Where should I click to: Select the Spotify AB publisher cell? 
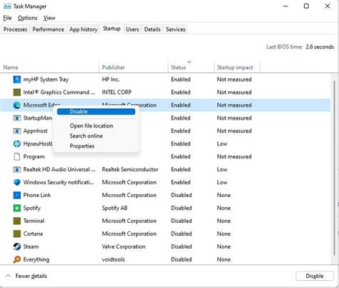[x=114, y=208]
